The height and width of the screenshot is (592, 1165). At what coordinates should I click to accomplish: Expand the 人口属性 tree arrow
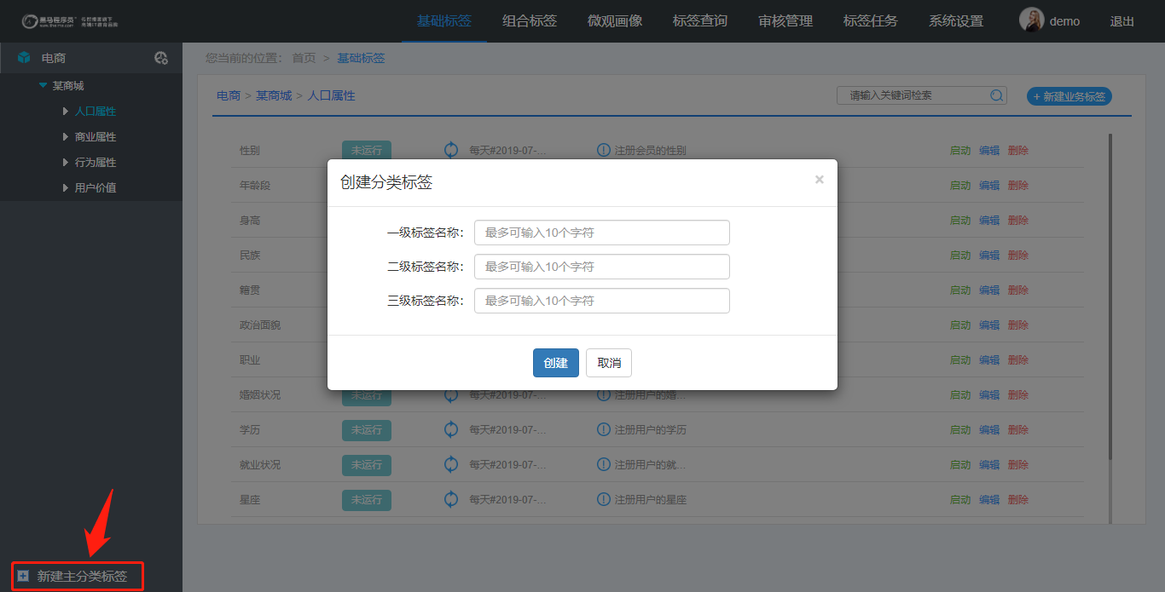(66, 111)
